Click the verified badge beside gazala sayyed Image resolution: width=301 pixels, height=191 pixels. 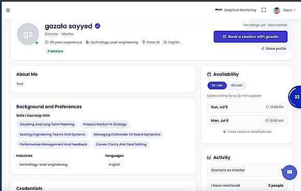coord(98,26)
